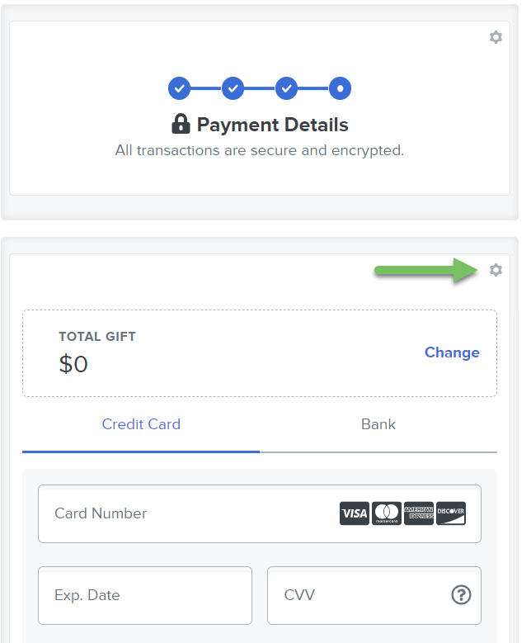Image resolution: width=531 pixels, height=643 pixels.
Task: Switch to the Bank tab
Action: click(x=378, y=424)
